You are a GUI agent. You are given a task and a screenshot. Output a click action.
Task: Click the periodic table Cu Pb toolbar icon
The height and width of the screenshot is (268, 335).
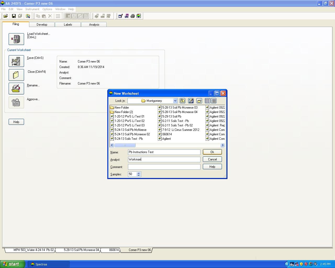pos(127,16)
